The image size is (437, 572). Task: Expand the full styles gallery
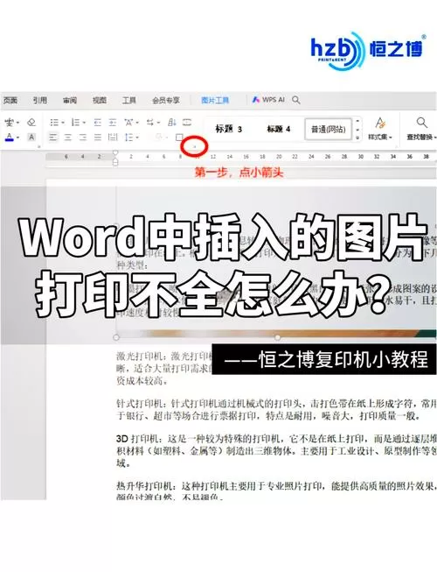coord(357,138)
